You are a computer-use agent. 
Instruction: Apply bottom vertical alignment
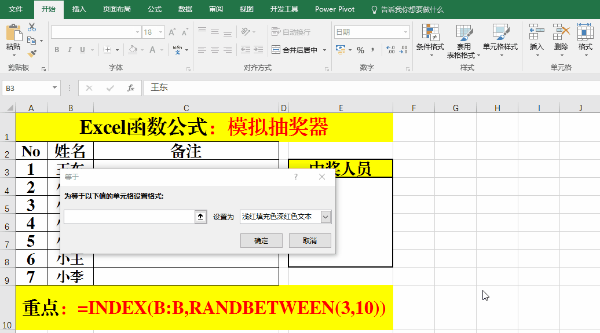(x=228, y=34)
